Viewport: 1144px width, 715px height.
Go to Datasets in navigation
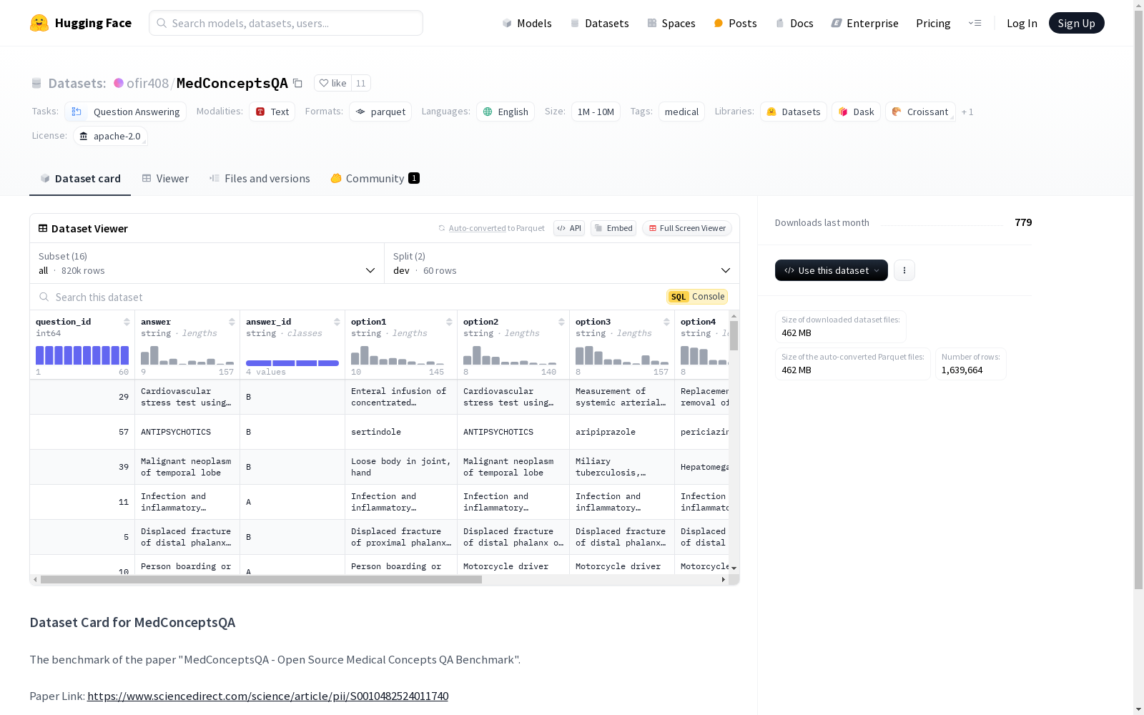click(x=599, y=23)
